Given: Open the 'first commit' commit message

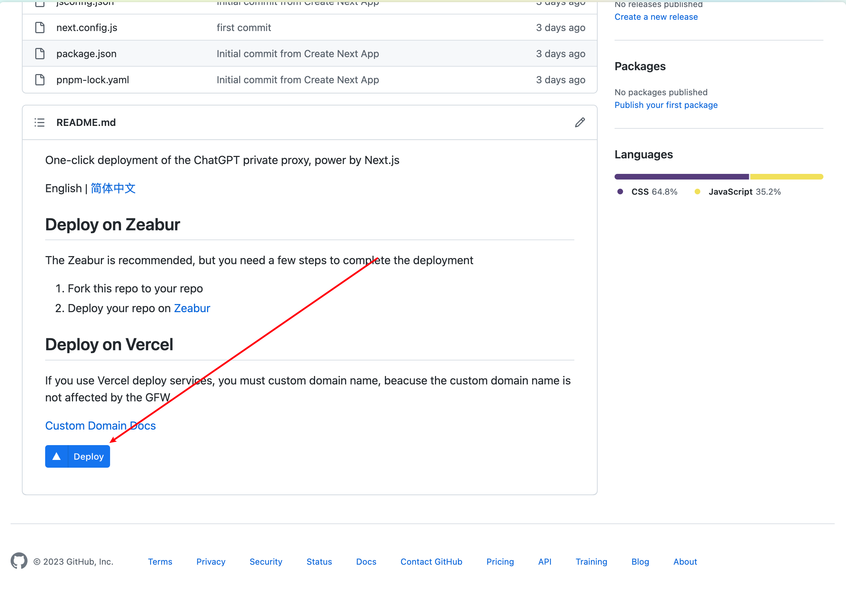Looking at the screenshot, I should tap(243, 28).
